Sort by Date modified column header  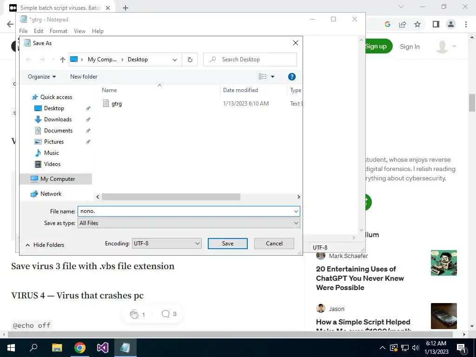240,90
